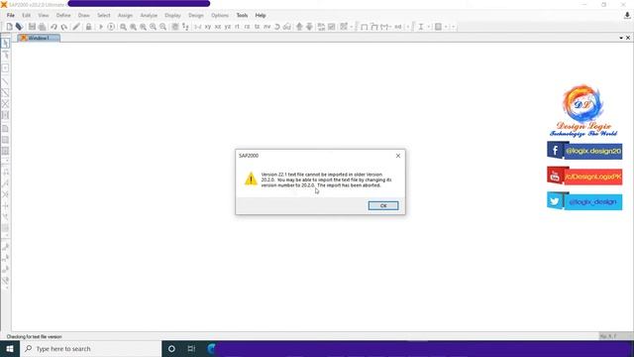Viewport: 634px width, 357px height.
Task: Click the Windows Start button
Action: click(10, 348)
